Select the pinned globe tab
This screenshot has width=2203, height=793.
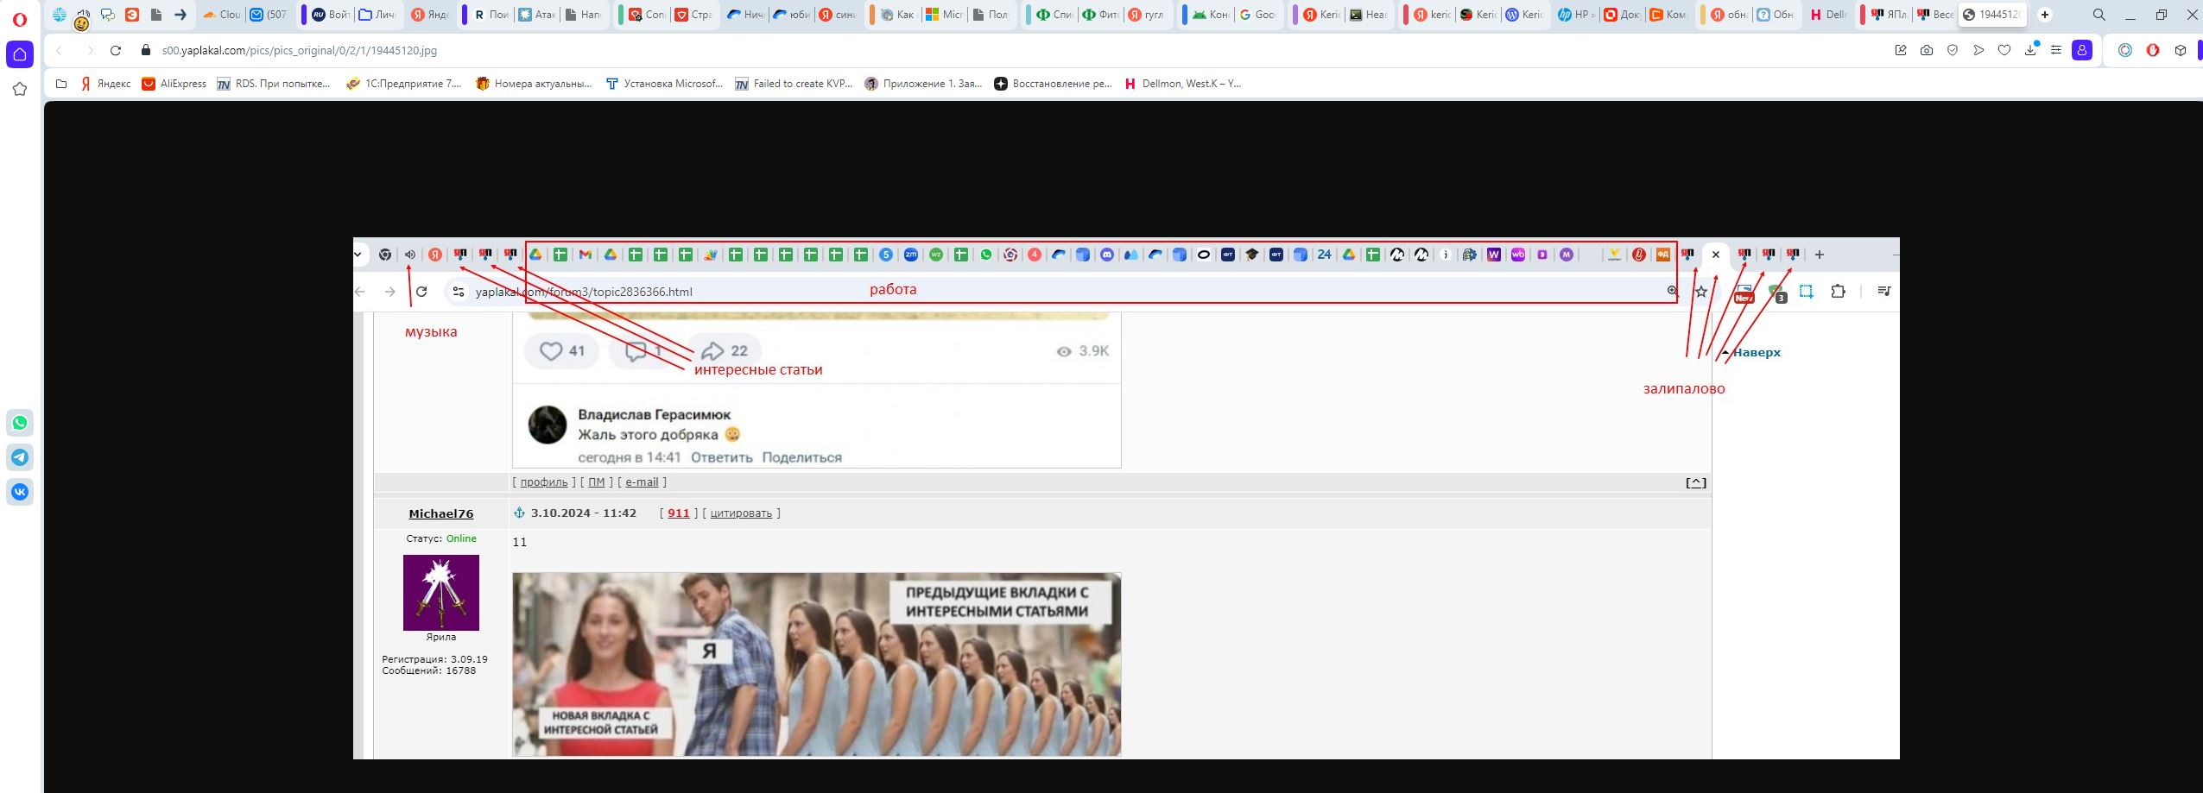pos(60,15)
